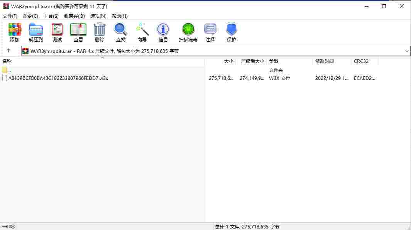Launch the Wizard (向导) tool
The image size is (411, 230).
(x=142, y=32)
